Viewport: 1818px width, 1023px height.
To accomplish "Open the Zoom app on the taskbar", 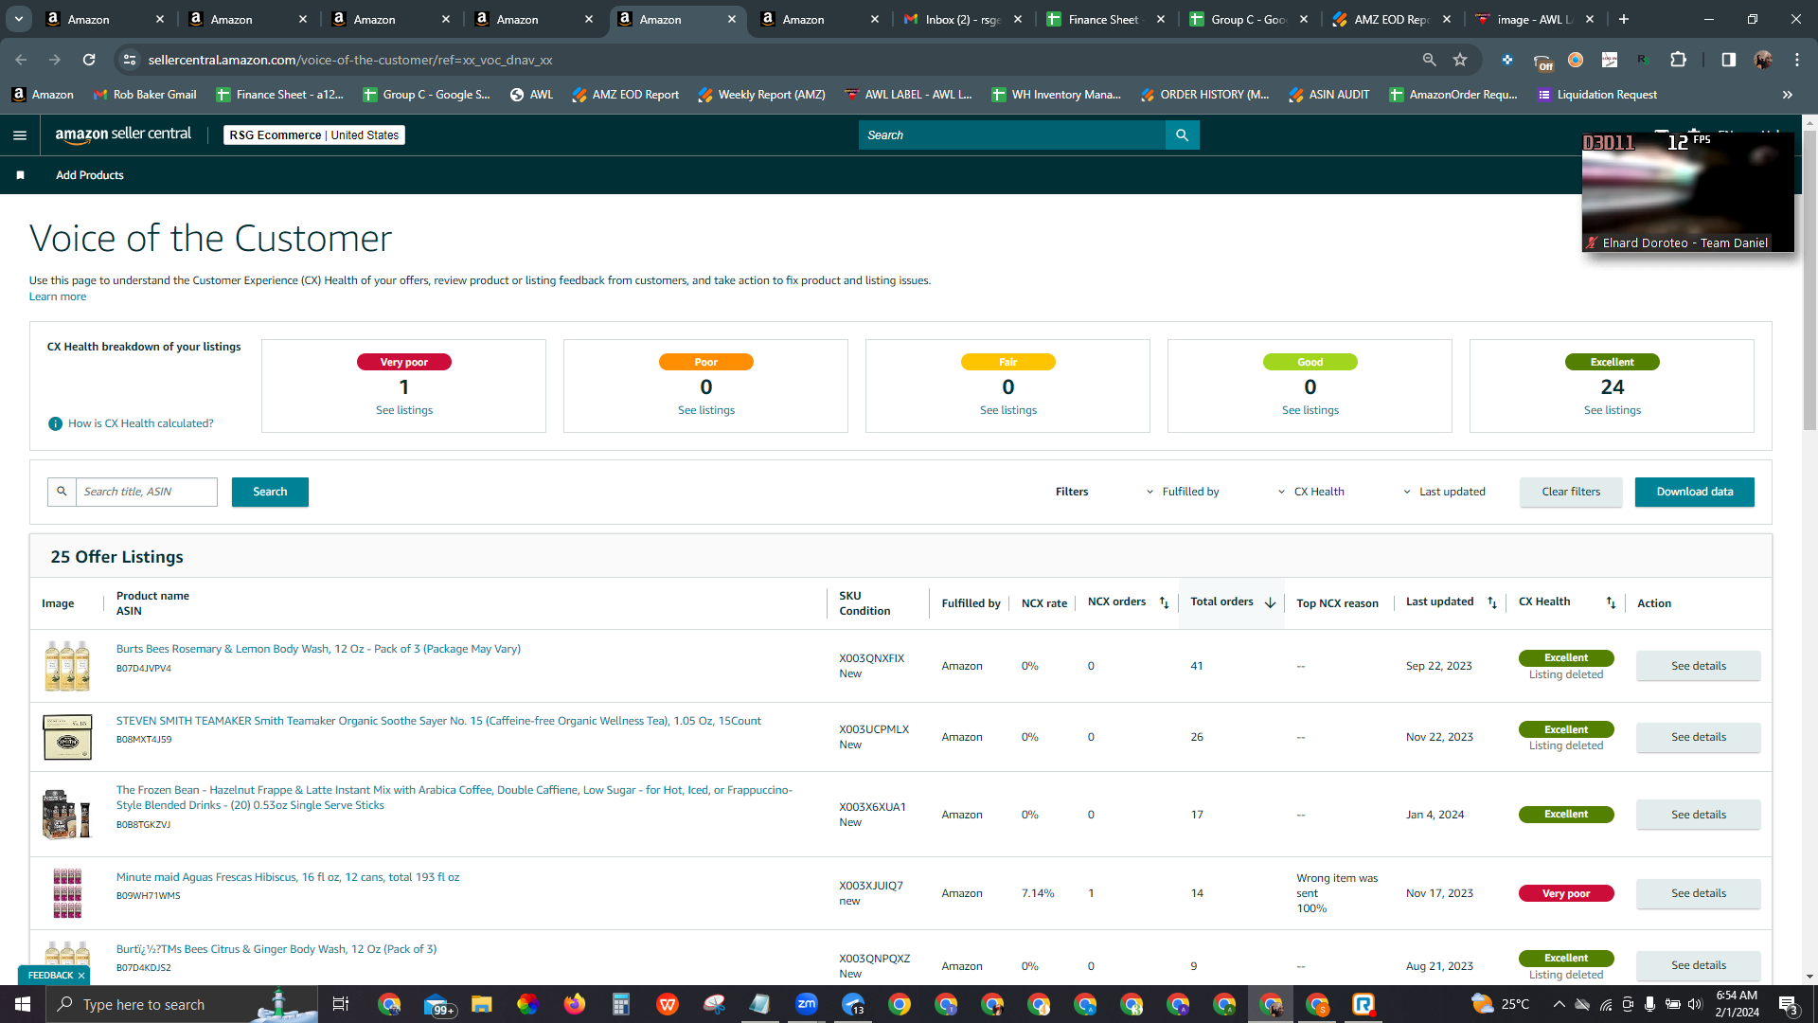I will tap(807, 1004).
